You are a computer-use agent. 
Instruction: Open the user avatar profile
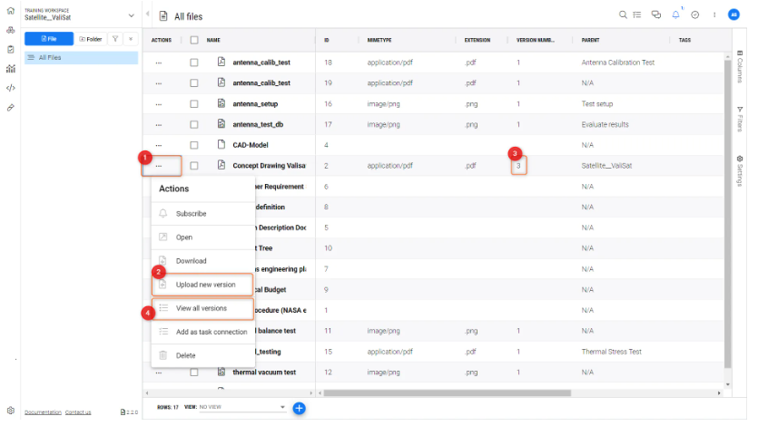733,15
